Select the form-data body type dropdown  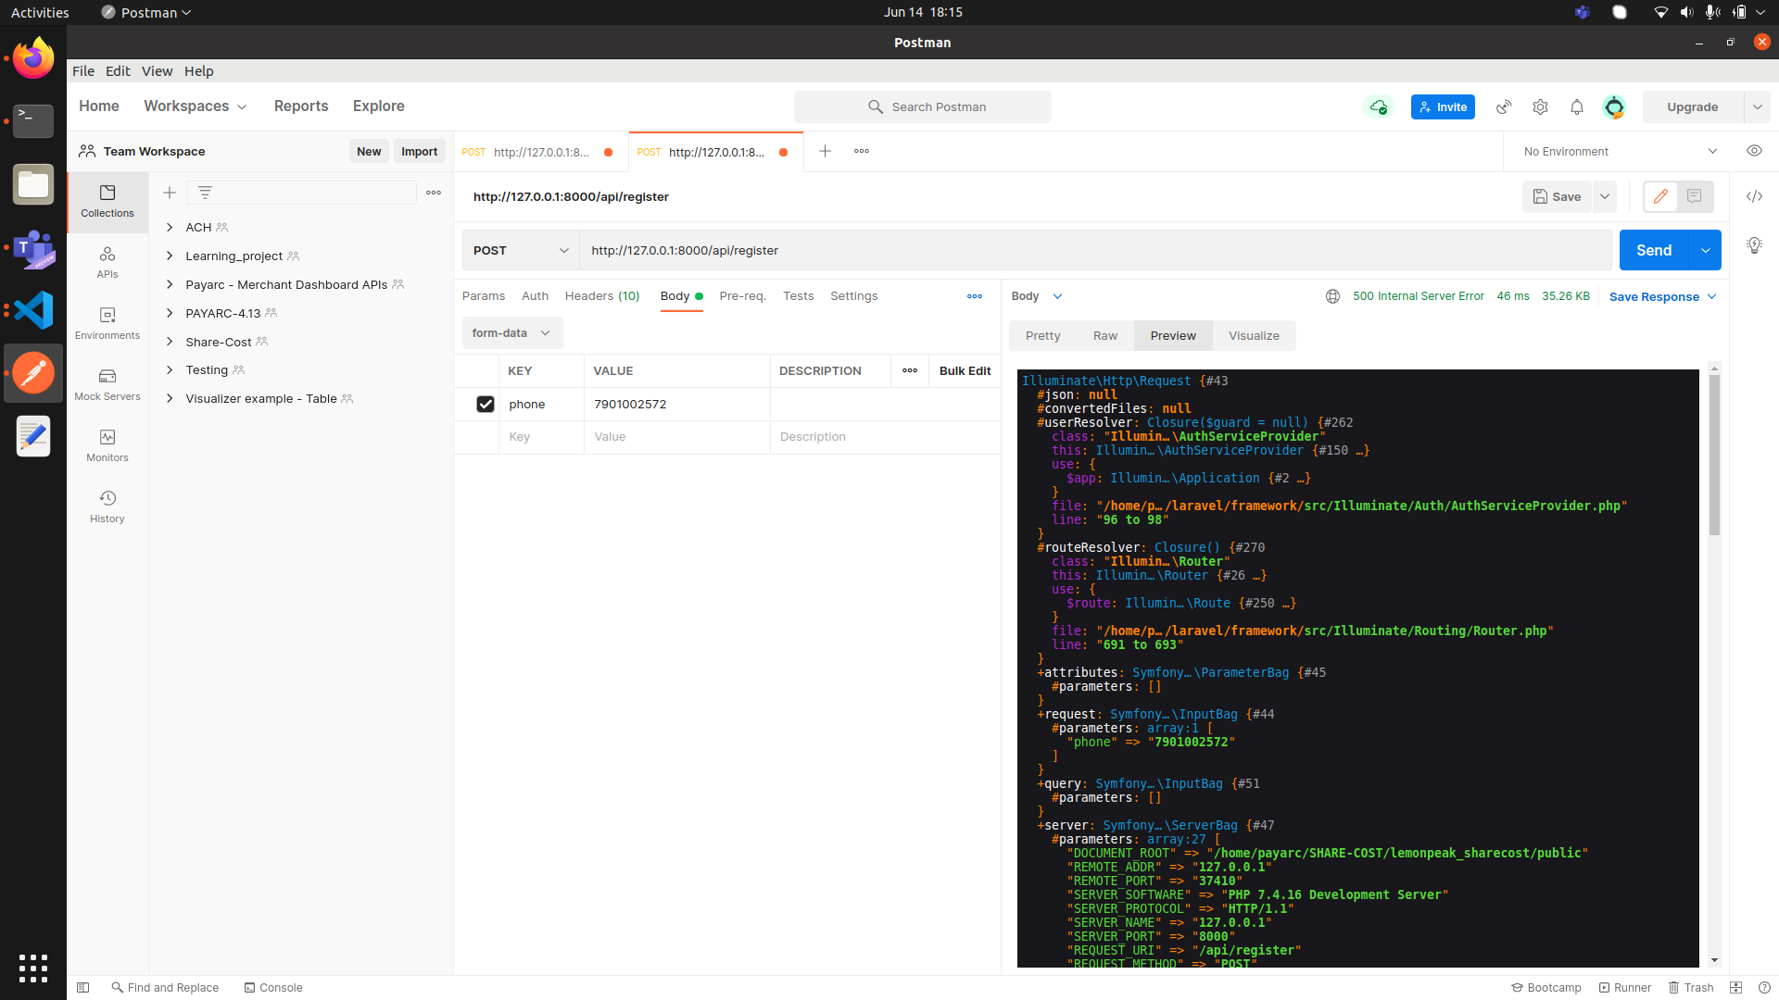[509, 332]
